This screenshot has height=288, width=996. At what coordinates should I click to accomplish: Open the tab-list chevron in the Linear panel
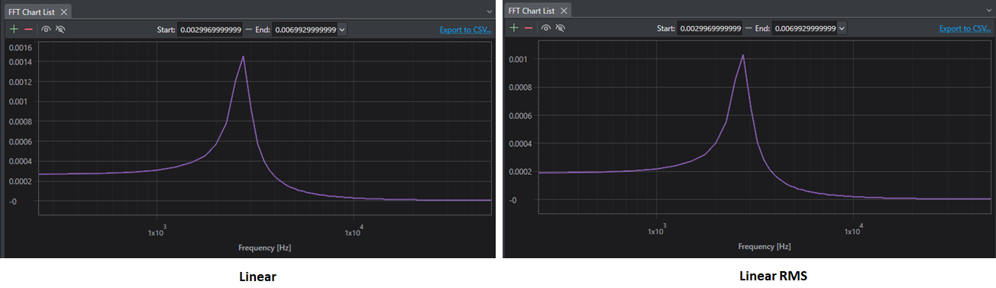[x=490, y=11]
